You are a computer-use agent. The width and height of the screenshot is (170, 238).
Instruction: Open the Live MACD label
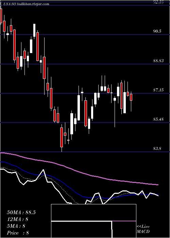click(x=143, y=229)
